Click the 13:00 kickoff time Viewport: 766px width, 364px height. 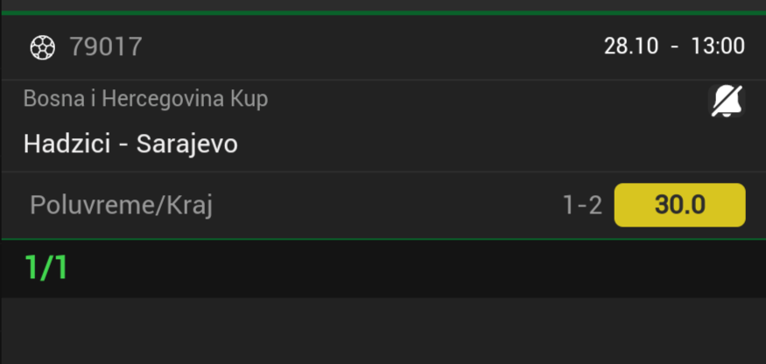717,46
